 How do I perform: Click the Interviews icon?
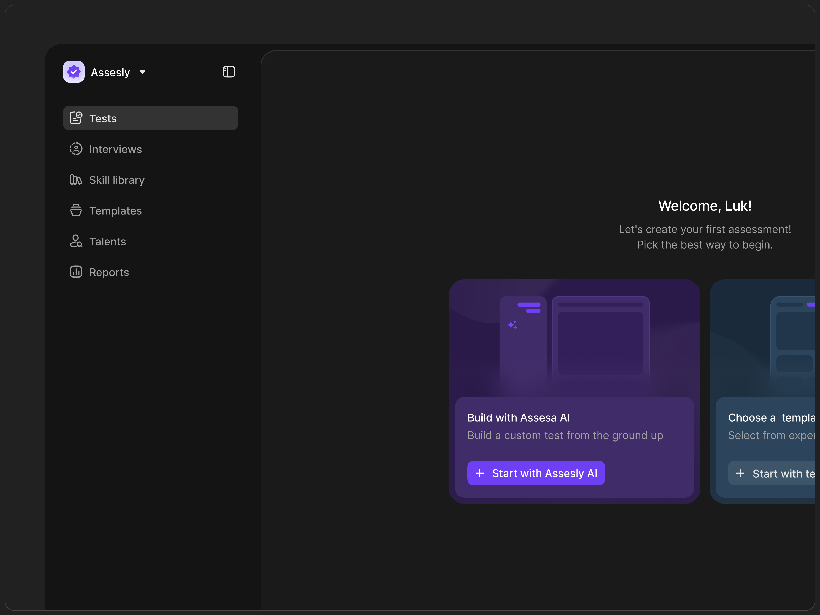coord(76,149)
